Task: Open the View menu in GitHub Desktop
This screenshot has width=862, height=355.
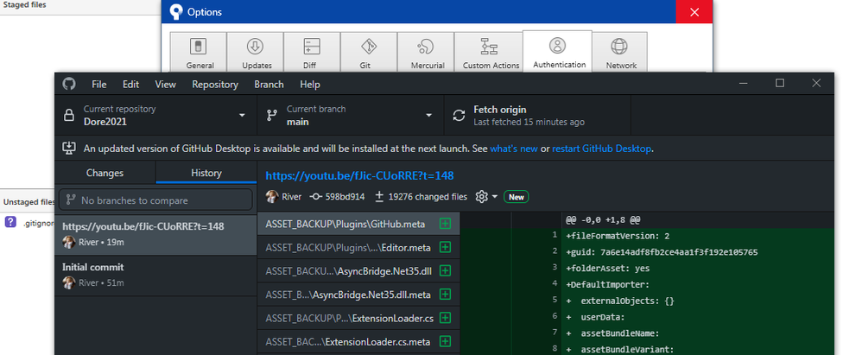Action: pos(166,84)
